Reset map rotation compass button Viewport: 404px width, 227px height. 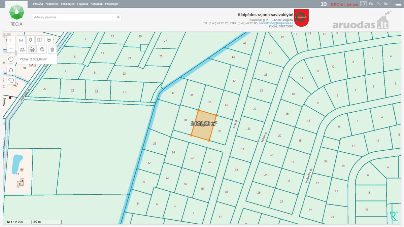[11, 59]
